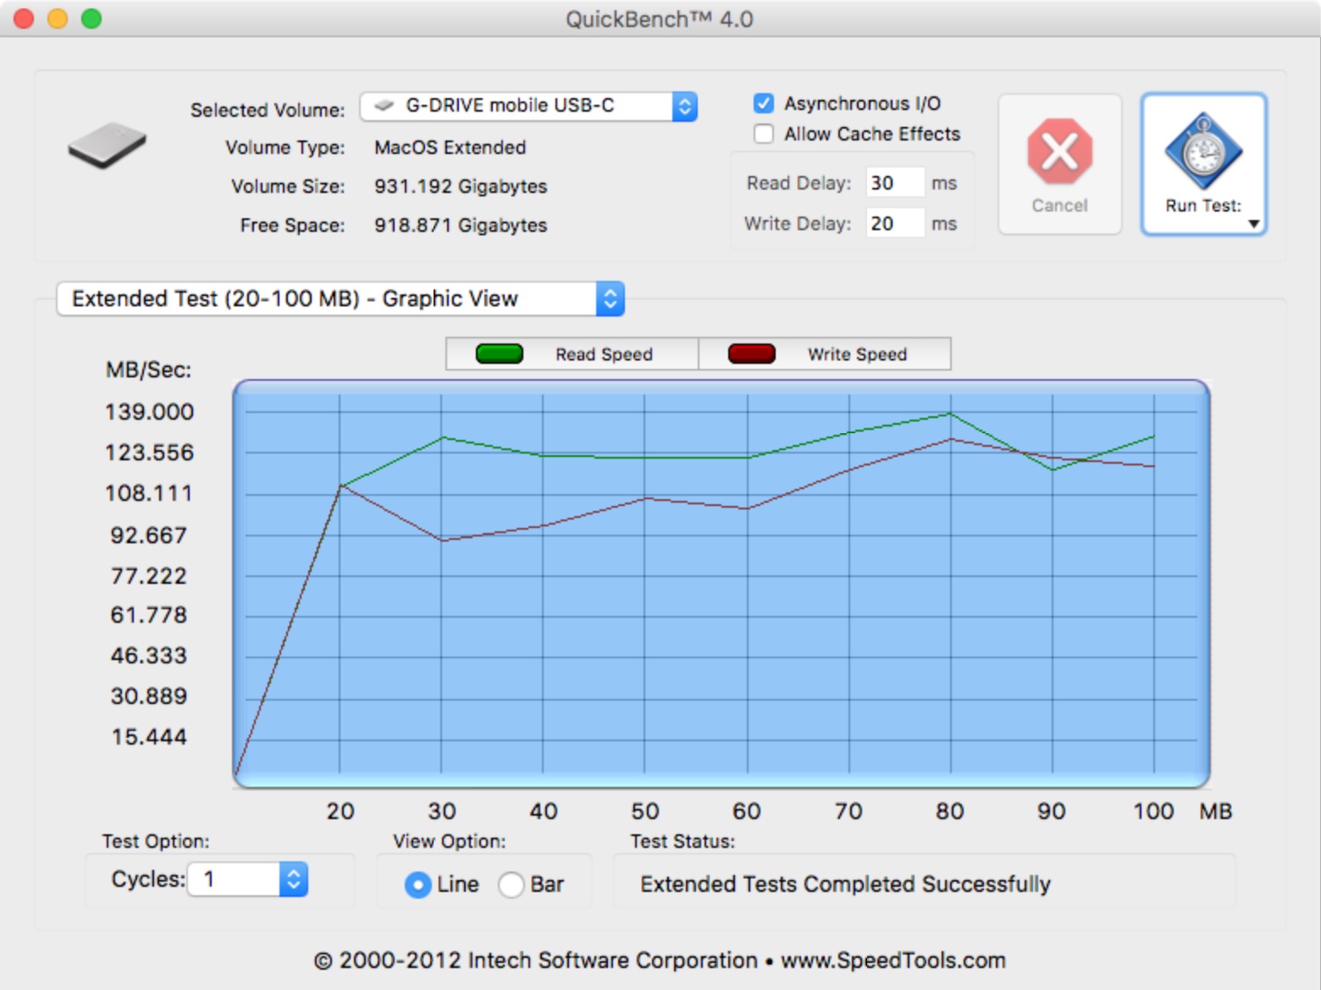Viewport: 1321px width, 990px height.
Task: Select the Line view option
Action: click(418, 884)
